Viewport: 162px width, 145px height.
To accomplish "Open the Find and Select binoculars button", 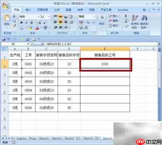I will coord(144,22).
